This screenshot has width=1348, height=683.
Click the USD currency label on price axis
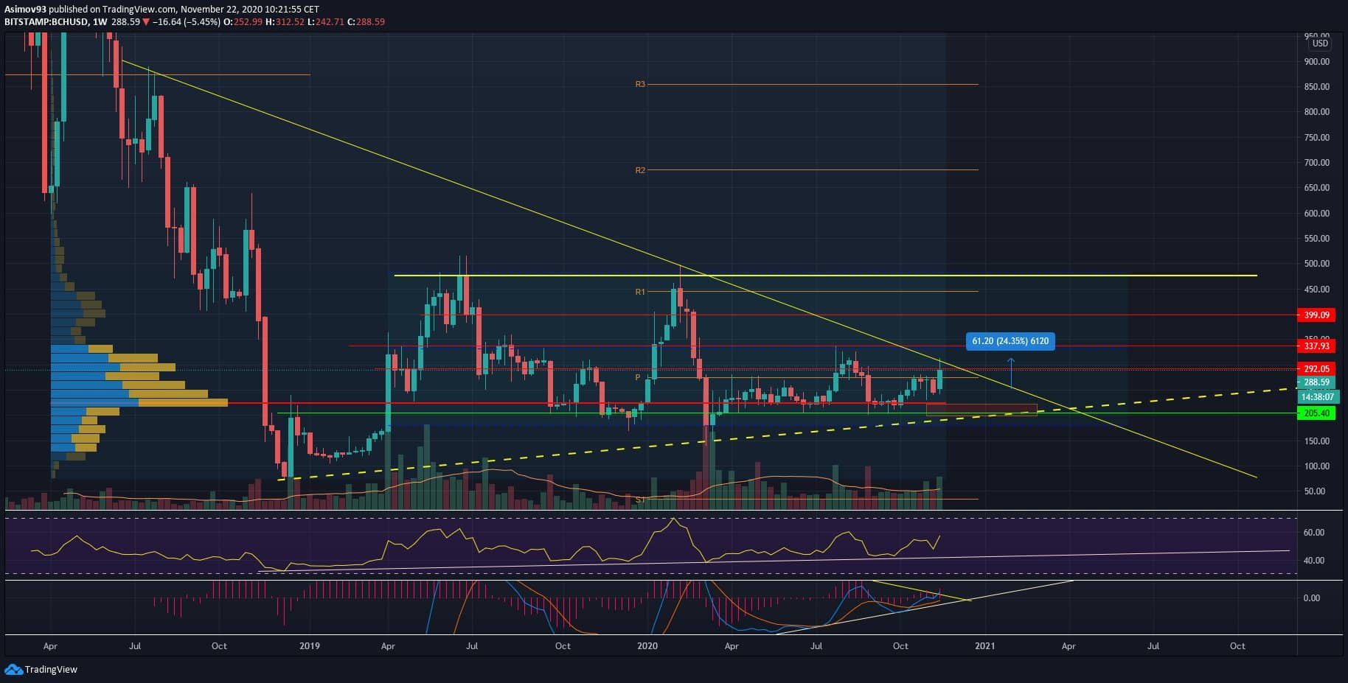click(1320, 43)
